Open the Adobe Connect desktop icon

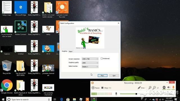point(21,28)
